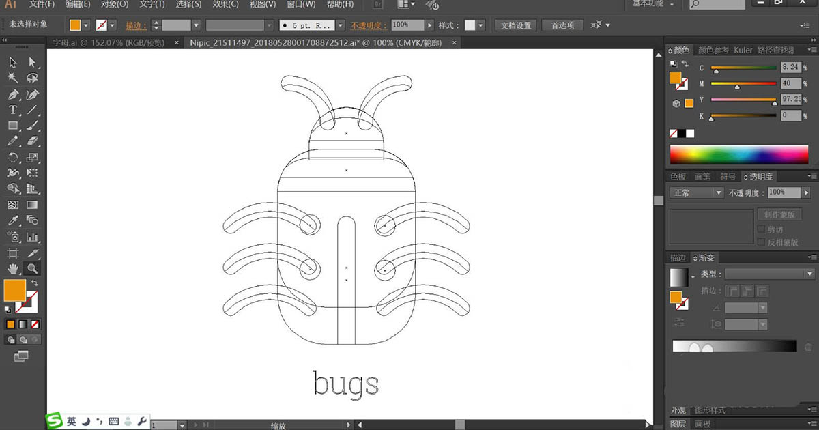Open the fill color dropdown in control bar
Screen dimensions: 819x430
click(x=86, y=25)
